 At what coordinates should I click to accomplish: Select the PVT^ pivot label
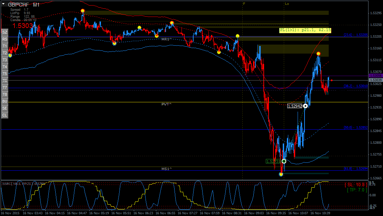pos(167,104)
